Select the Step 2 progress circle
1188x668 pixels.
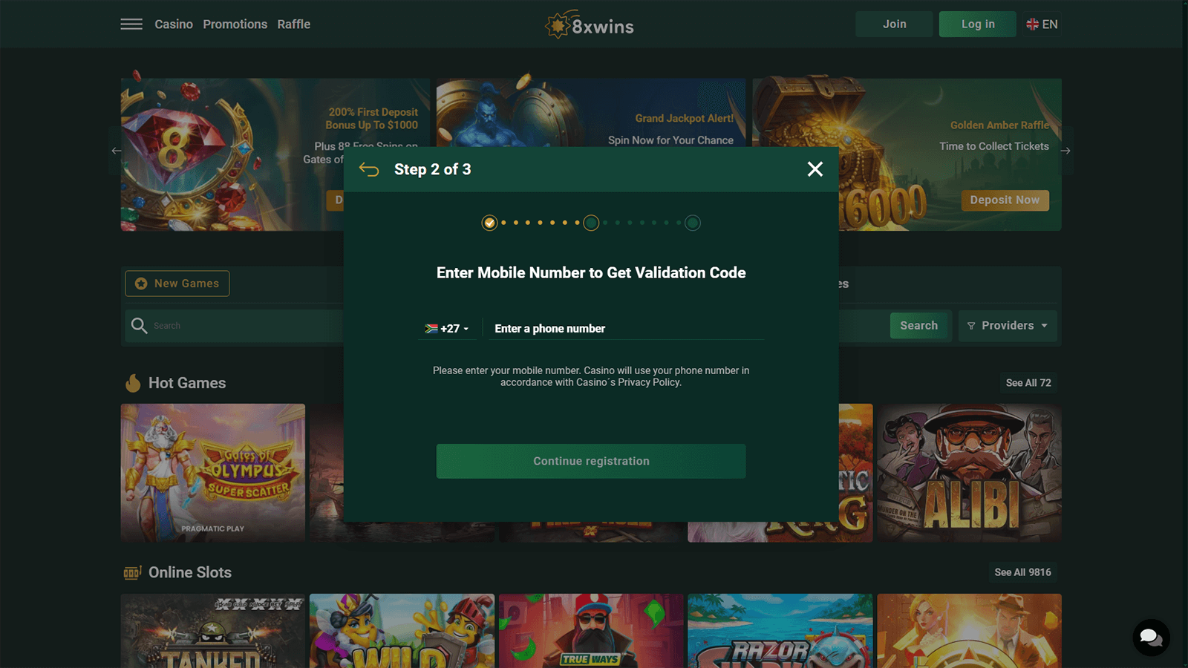click(x=591, y=223)
